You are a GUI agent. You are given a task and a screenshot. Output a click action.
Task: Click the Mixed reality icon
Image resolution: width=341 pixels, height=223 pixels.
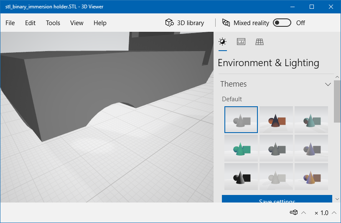point(226,23)
